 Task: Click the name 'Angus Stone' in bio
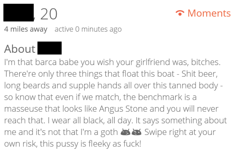pyautogui.click(x=123, y=109)
